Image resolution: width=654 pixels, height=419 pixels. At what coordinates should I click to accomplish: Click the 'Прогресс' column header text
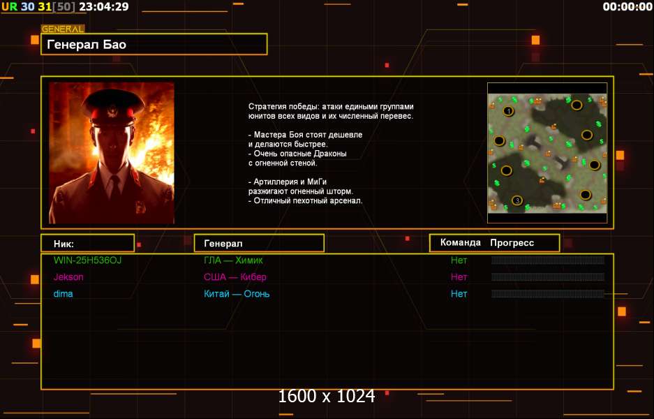512,243
